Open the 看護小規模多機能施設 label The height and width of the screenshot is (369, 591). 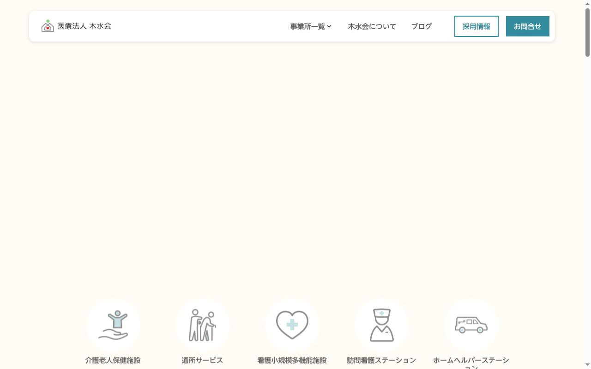coord(292,360)
